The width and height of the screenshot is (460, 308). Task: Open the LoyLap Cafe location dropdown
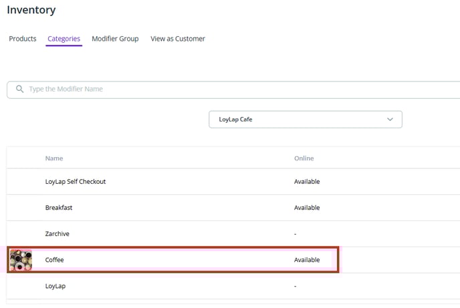[x=305, y=120]
